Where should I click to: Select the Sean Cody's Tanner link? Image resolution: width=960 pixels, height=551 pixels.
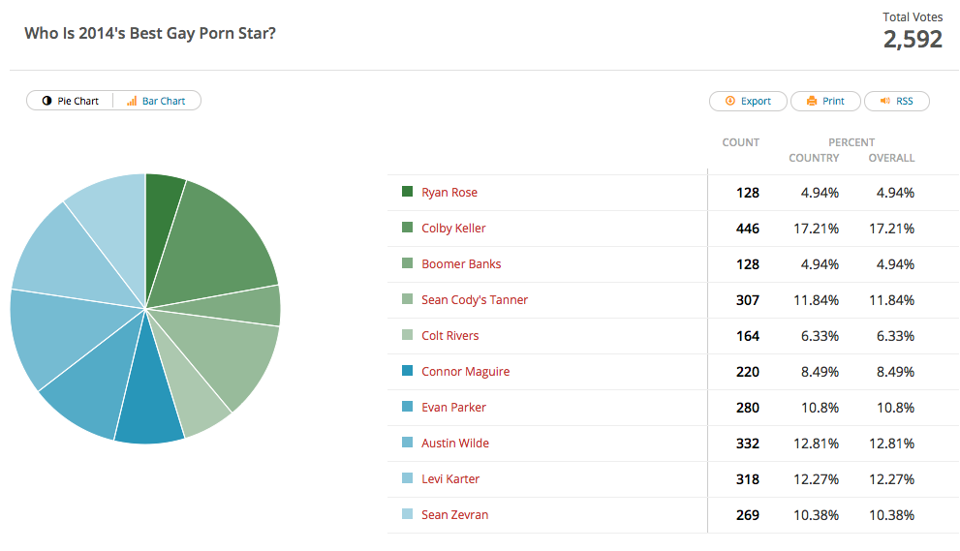coord(475,300)
